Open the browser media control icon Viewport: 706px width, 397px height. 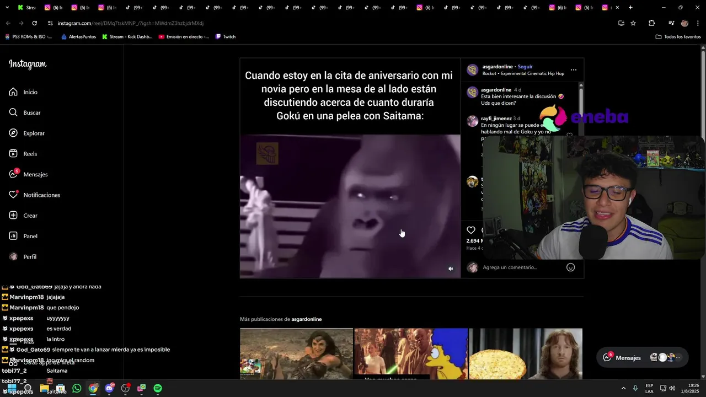click(x=671, y=23)
